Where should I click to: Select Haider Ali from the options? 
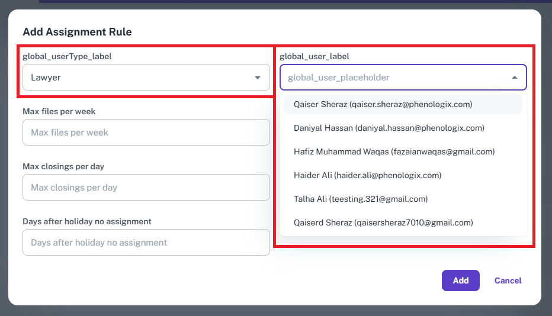tap(367, 175)
